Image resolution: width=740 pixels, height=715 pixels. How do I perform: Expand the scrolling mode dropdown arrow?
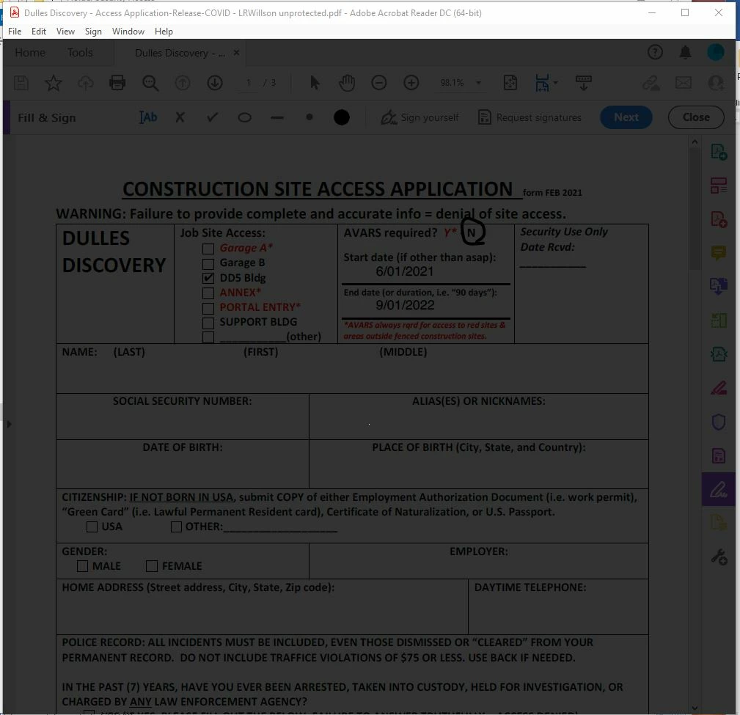[555, 83]
